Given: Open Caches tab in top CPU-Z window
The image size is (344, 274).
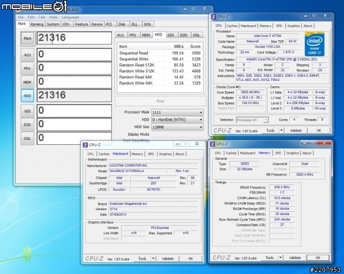Looking at the screenshot, I should pos(232,26).
